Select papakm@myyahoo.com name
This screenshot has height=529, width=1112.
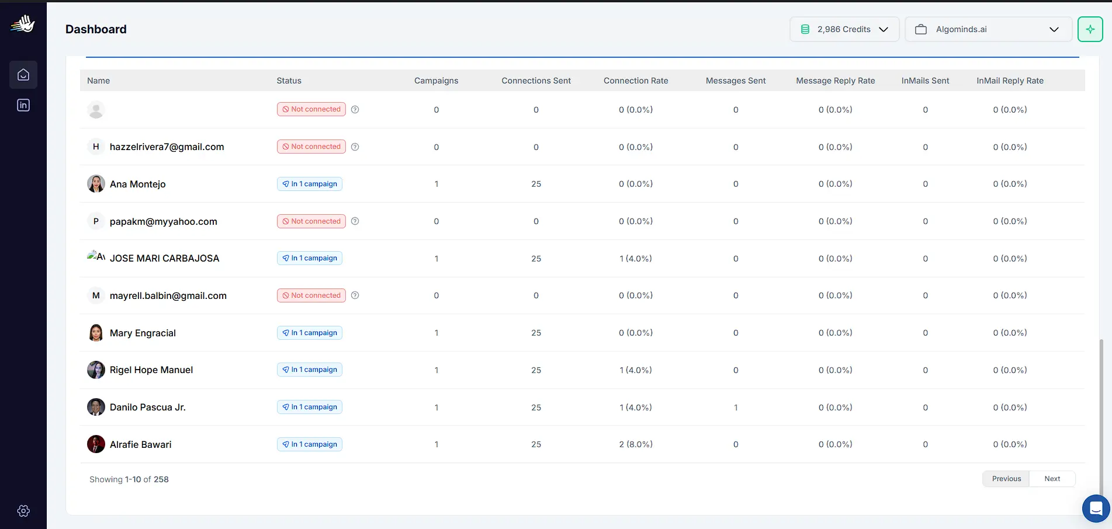(163, 222)
